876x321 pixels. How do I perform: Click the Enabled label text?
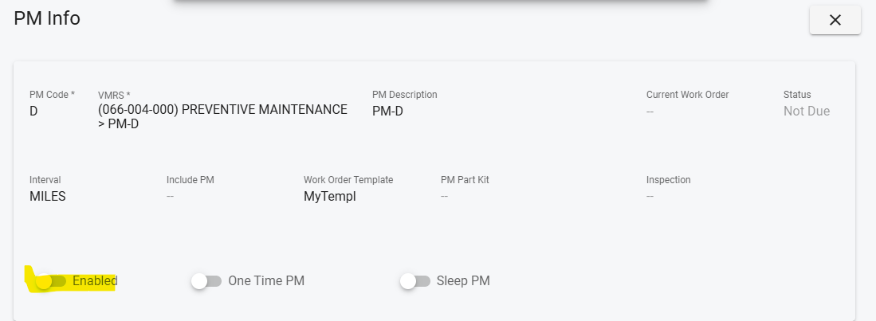coord(95,281)
